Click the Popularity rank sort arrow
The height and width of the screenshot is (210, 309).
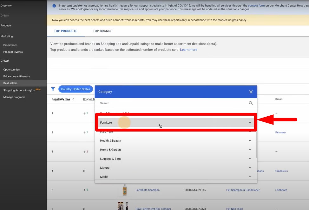pyautogui.click(x=73, y=99)
